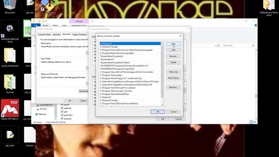The image size is (279, 157).
Task: Open the test.java desktop file
Action: [x=30, y=137]
